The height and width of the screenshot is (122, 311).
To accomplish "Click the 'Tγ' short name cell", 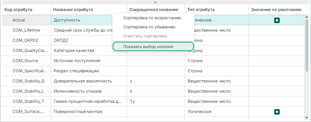I will [x=132, y=101].
